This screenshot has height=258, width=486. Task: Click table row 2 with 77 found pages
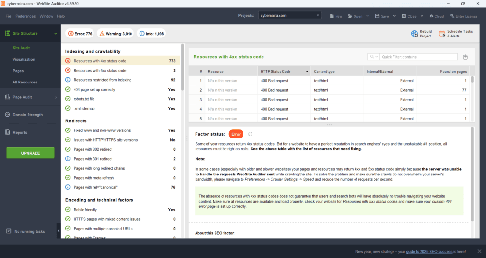(330, 90)
